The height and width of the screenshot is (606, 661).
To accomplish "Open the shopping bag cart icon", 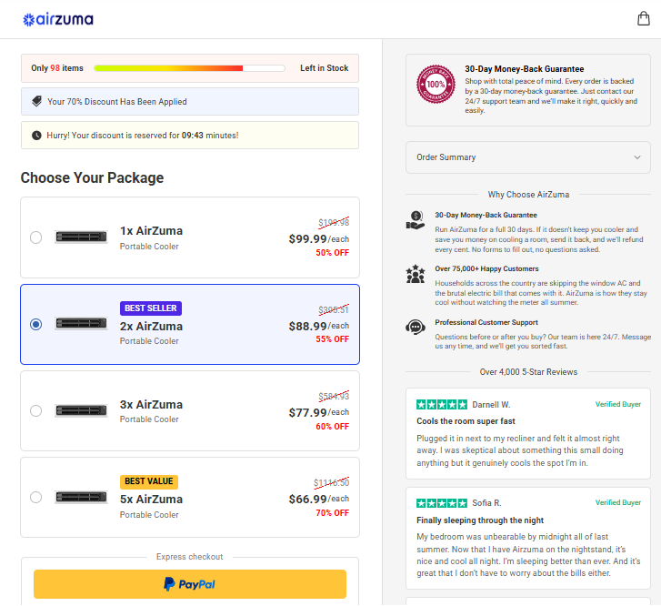I will coord(644,18).
